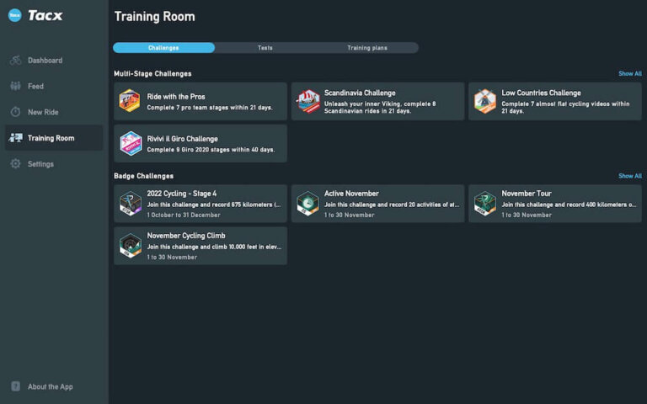
Task: Click the Active November badge icon
Action: click(308, 204)
